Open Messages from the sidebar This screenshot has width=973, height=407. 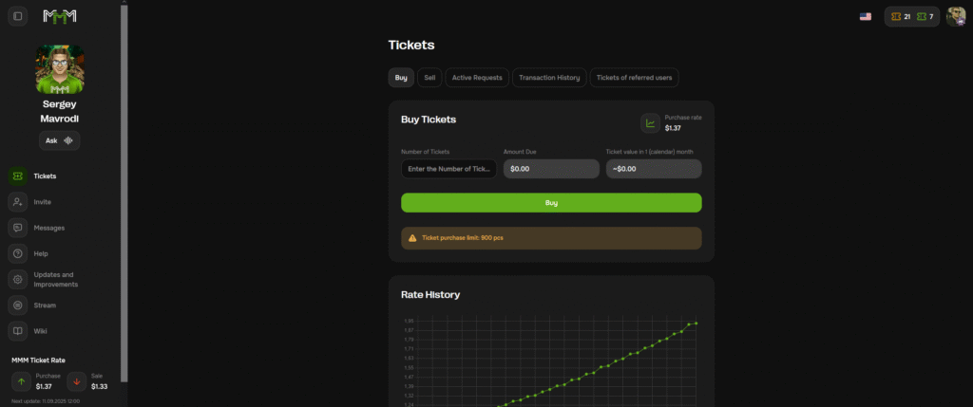pos(18,228)
